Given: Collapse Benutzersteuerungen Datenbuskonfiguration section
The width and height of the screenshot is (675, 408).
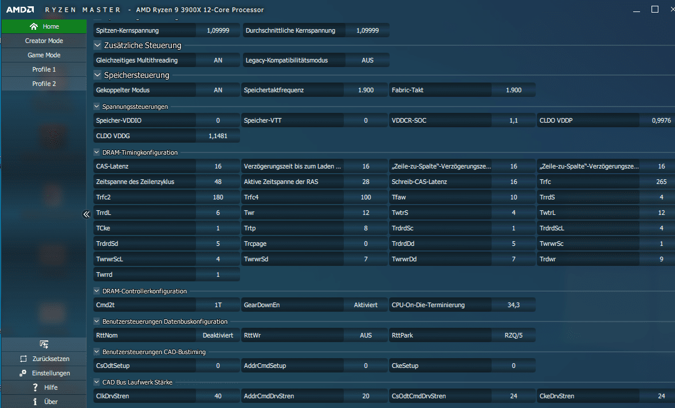Looking at the screenshot, I should [x=96, y=321].
